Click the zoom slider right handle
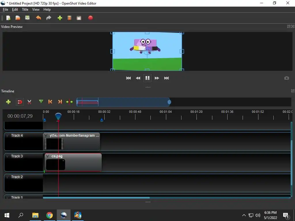The height and width of the screenshot is (221, 295). 169,102
